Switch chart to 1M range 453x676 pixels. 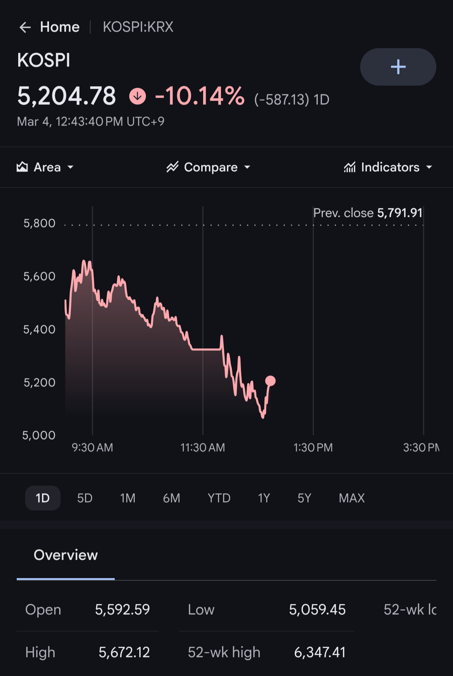[128, 498]
